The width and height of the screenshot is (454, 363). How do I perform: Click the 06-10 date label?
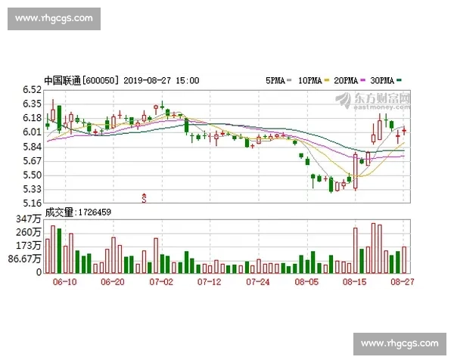click(65, 281)
